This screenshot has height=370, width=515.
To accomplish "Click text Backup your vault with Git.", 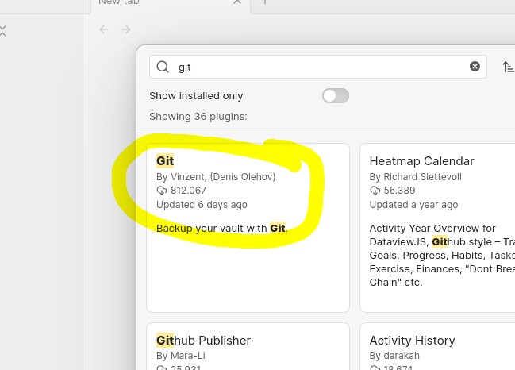I will [x=222, y=228].
